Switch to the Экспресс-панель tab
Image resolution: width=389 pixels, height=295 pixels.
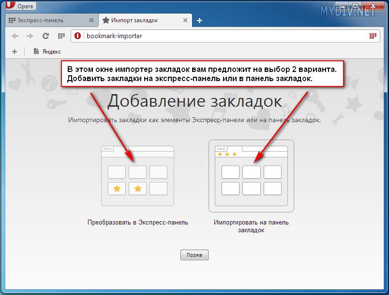tap(44, 20)
